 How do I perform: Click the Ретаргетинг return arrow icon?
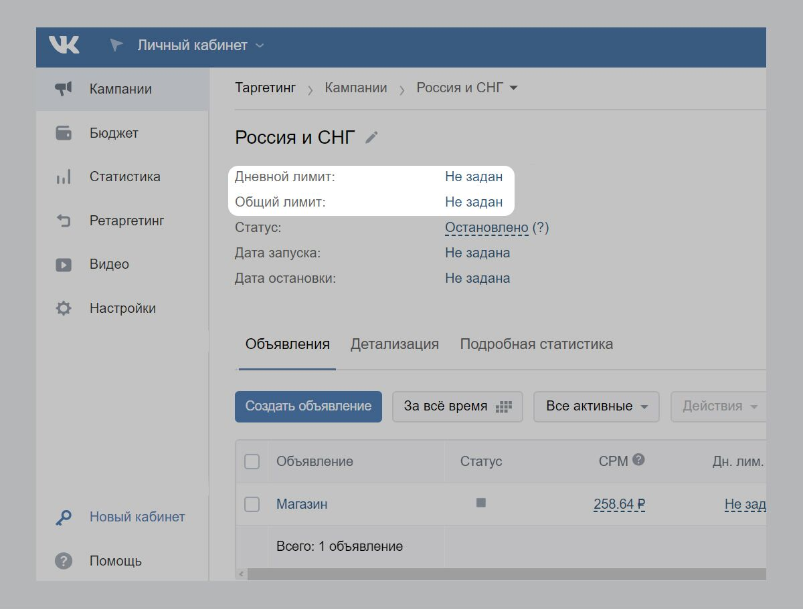(x=64, y=221)
